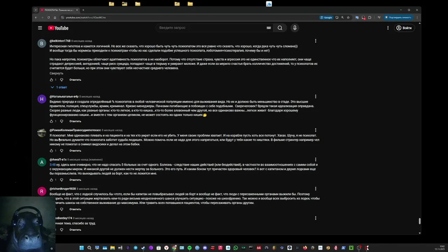The width and height of the screenshot is (448, 252).
Task: Reload the YouTube page
Action: click(48, 17)
